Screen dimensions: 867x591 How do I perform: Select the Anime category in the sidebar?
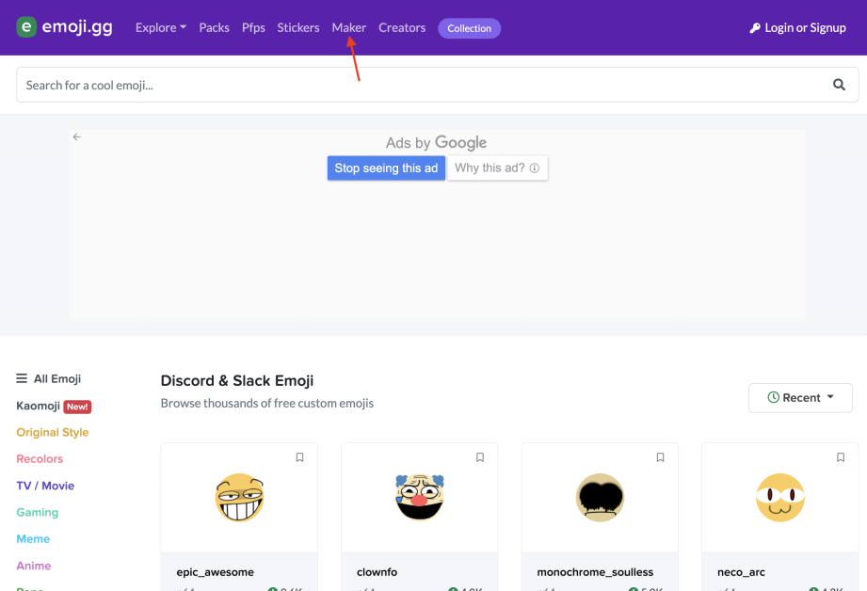click(x=33, y=565)
